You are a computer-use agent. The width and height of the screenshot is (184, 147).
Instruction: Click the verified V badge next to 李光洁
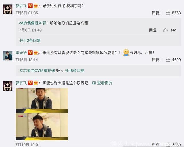click(30, 53)
